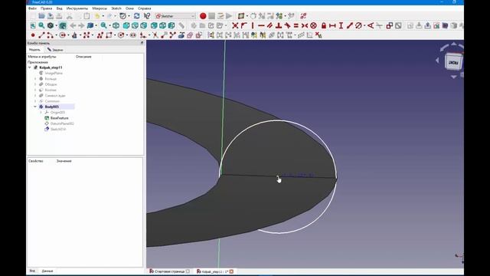
Task: Apply the vertical distance constraint
Action: coord(341,25)
